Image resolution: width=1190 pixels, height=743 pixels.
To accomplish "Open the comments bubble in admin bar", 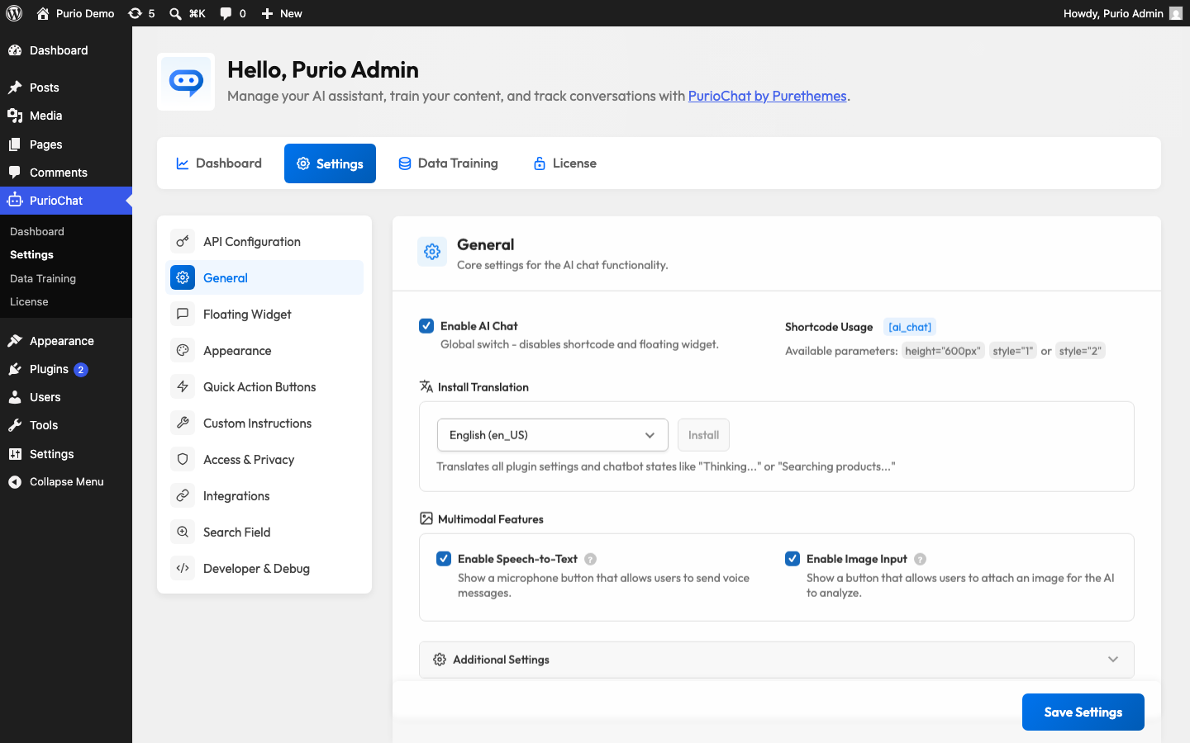I will [226, 13].
